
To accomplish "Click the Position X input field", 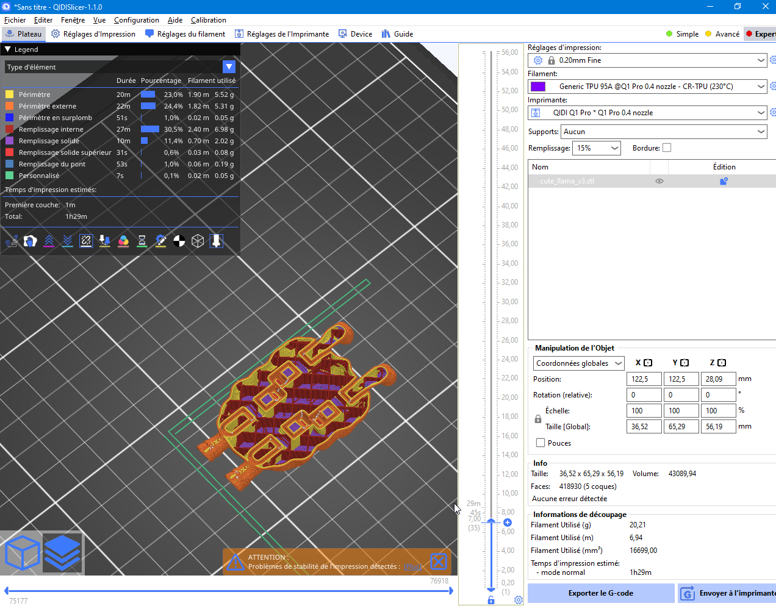I will tap(644, 379).
